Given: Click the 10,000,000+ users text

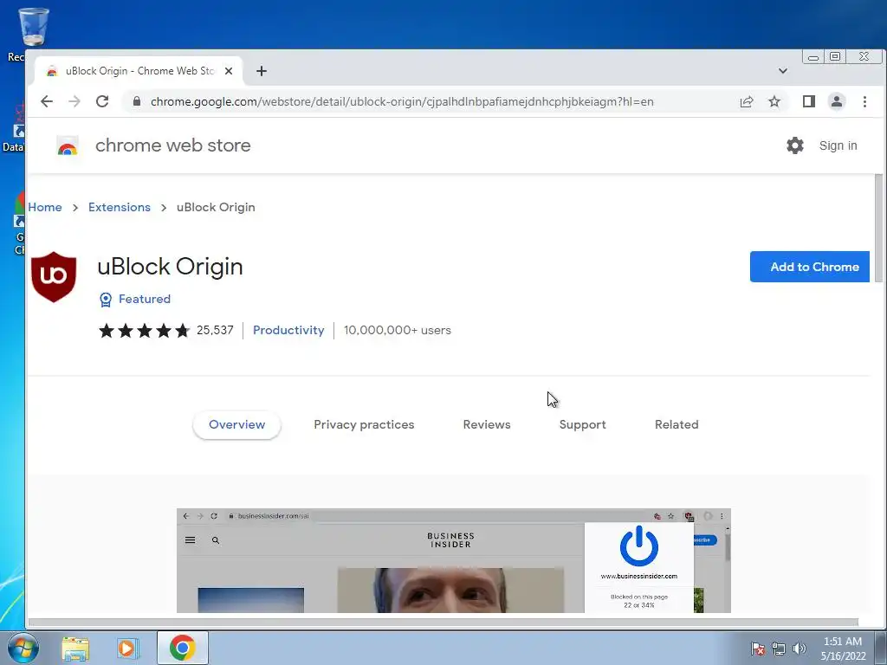Looking at the screenshot, I should pyautogui.click(x=397, y=330).
